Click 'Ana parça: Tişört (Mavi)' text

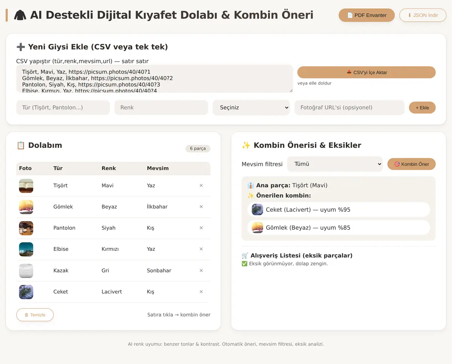[x=287, y=185]
